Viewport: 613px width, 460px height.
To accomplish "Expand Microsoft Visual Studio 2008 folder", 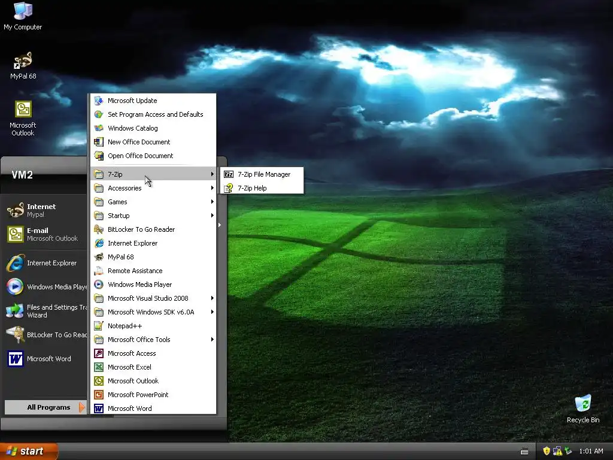I will [x=153, y=298].
